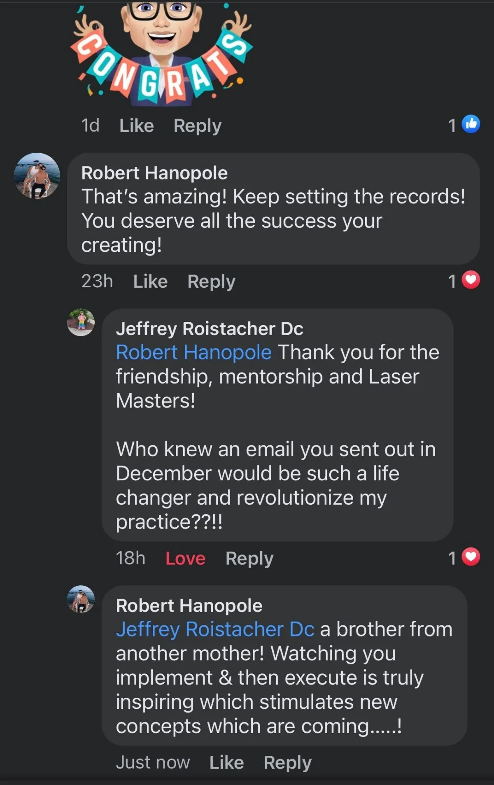Click the blue thumbs-up reaction icon
Image resolution: width=494 pixels, height=785 pixels.
[x=471, y=124]
